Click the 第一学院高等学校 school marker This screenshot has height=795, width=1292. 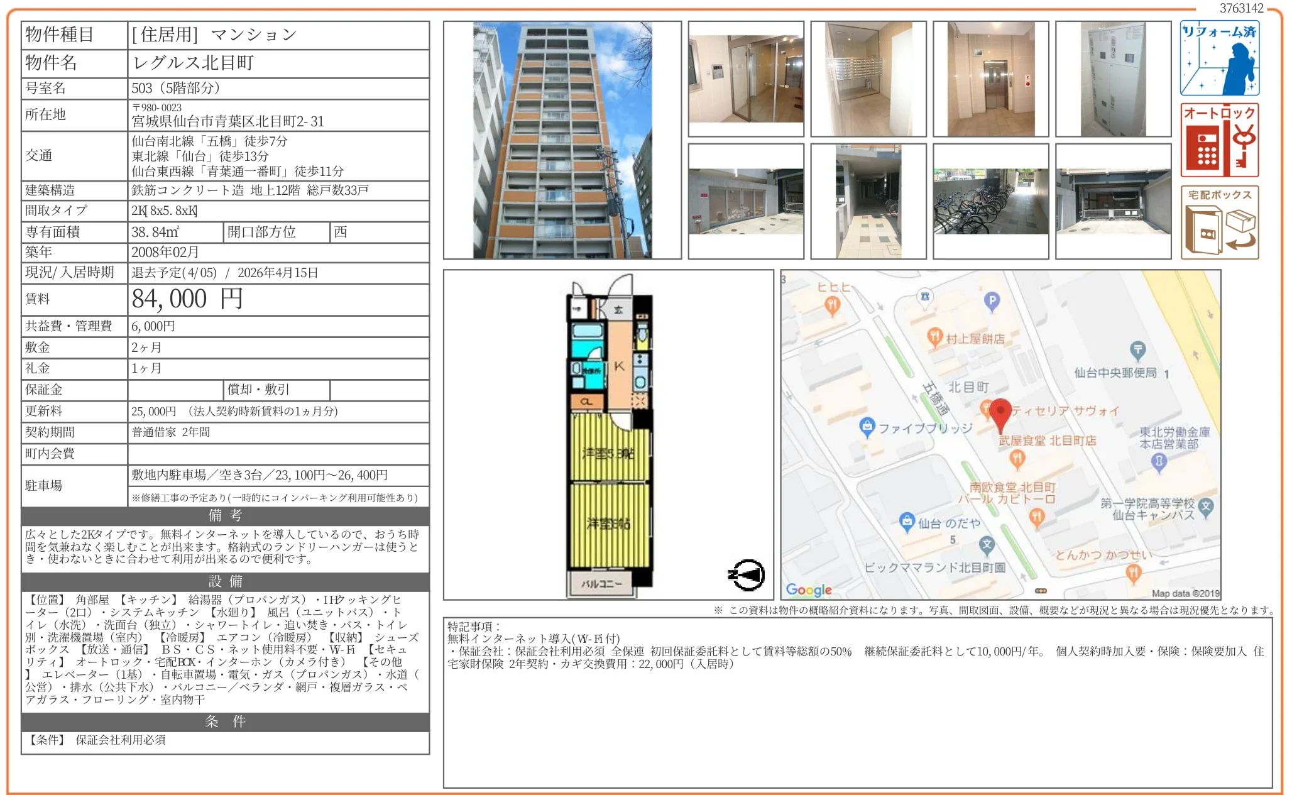pyautogui.click(x=1205, y=507)
